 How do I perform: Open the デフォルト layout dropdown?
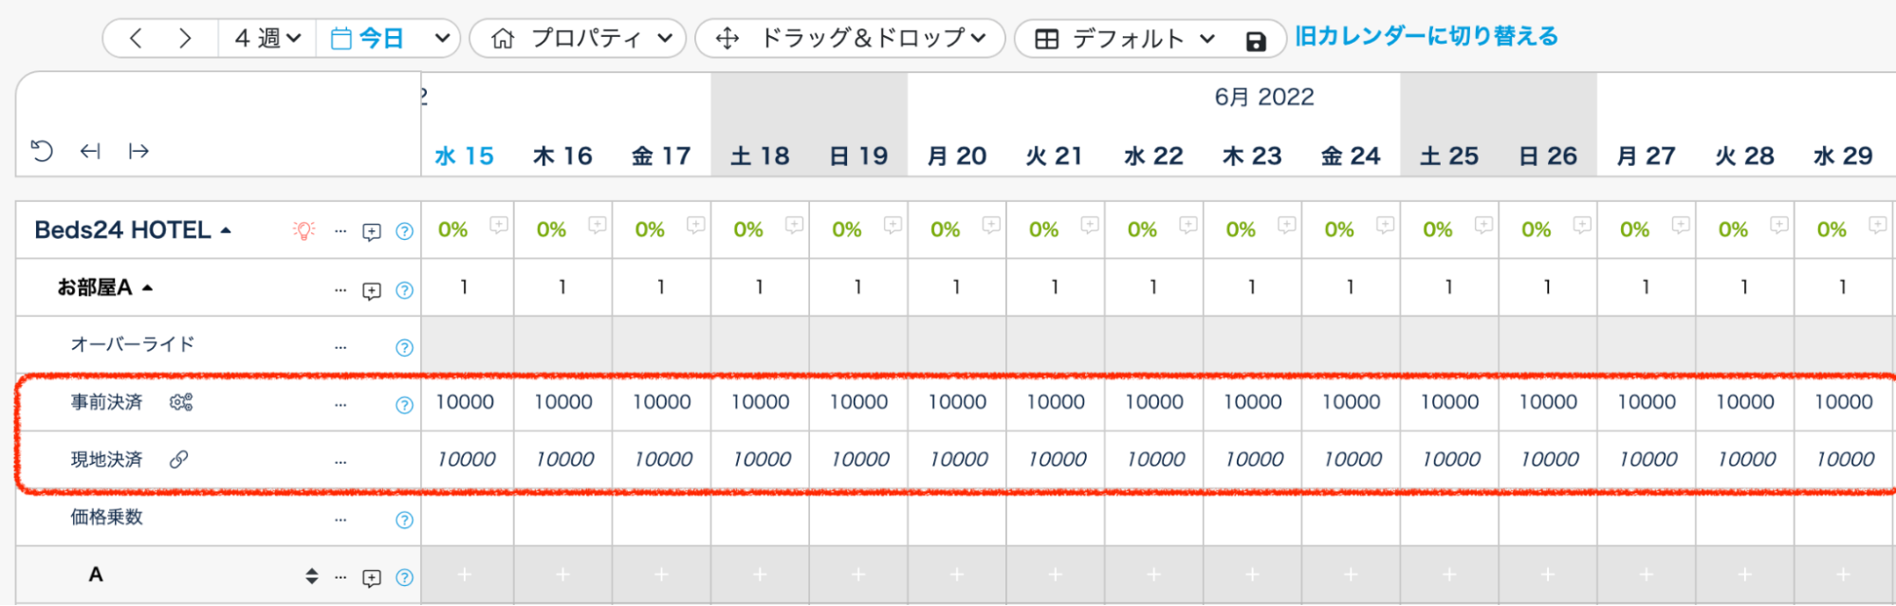click(x=1125, y=39)
